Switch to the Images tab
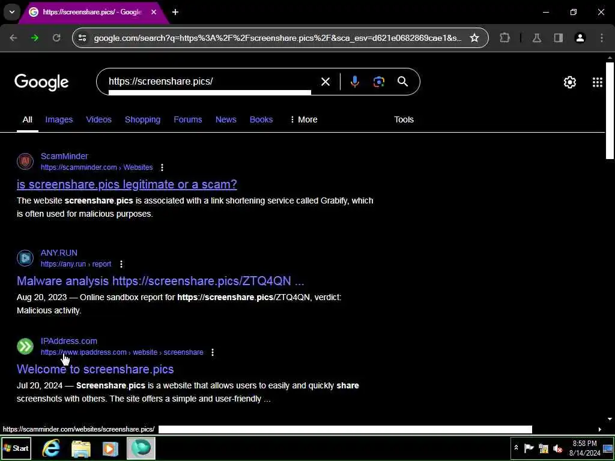 click(x=59, y=119)
